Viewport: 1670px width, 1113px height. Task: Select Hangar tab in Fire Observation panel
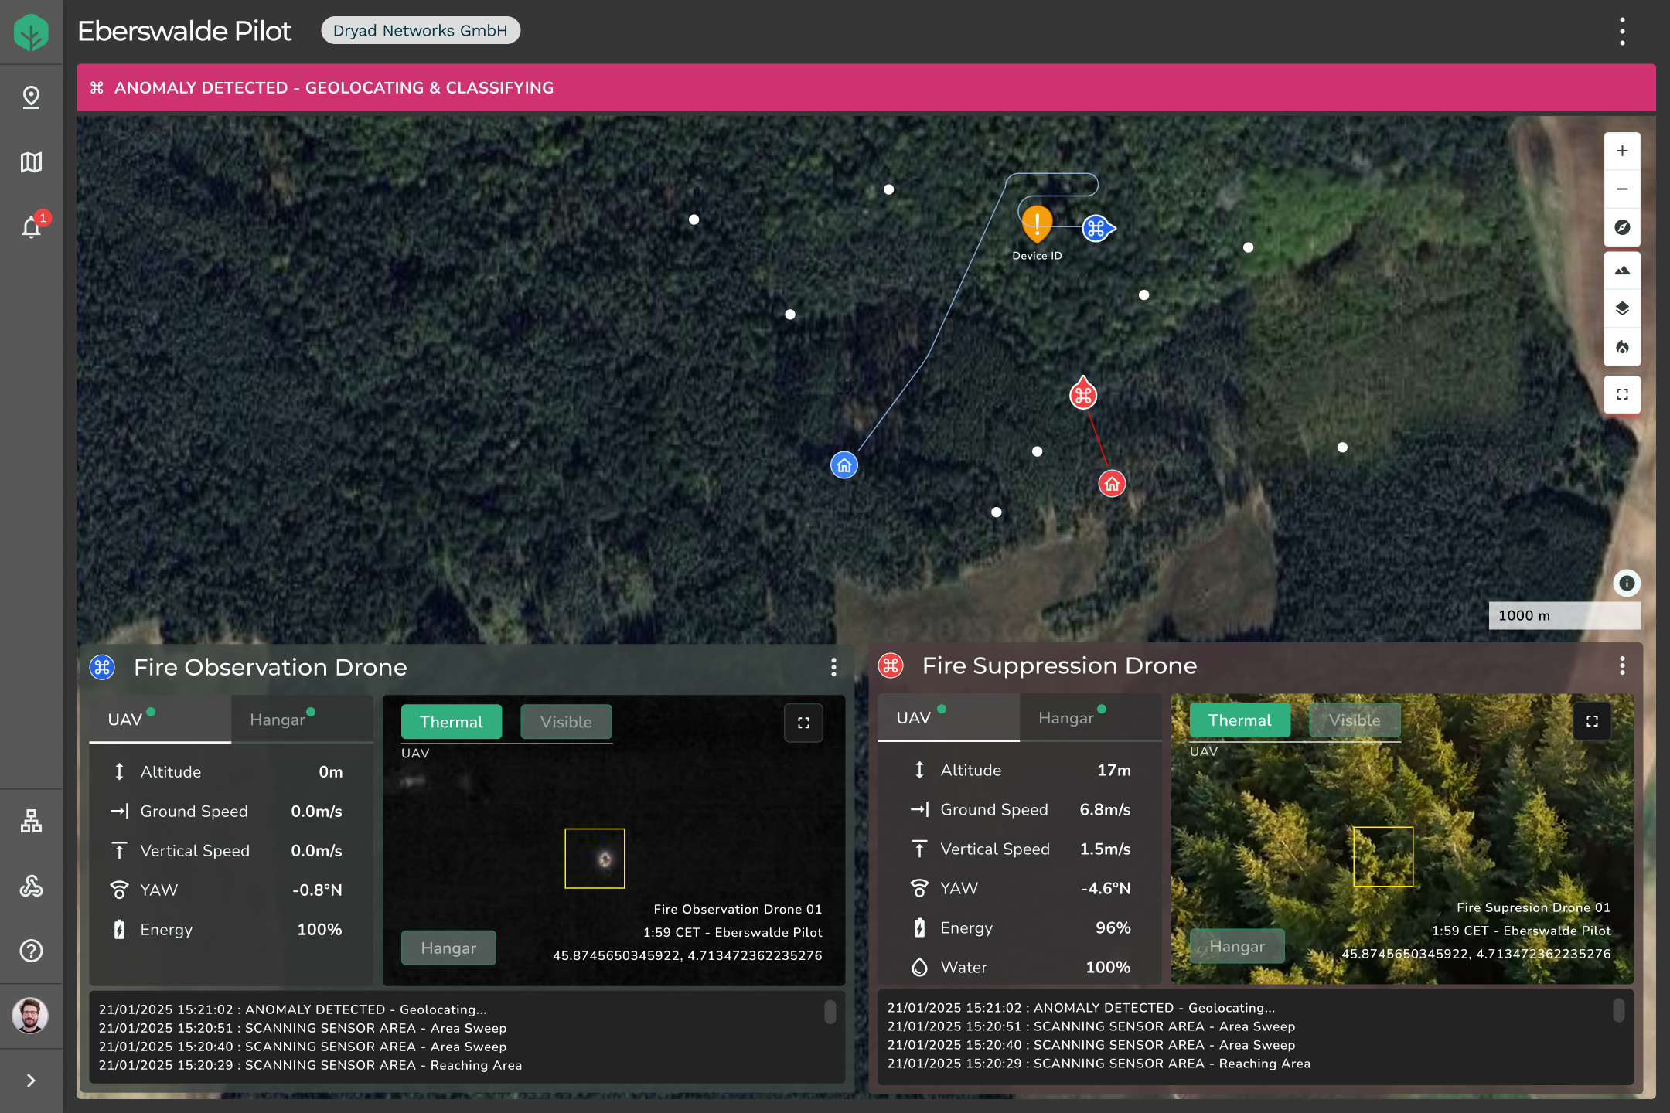(278, 720)
